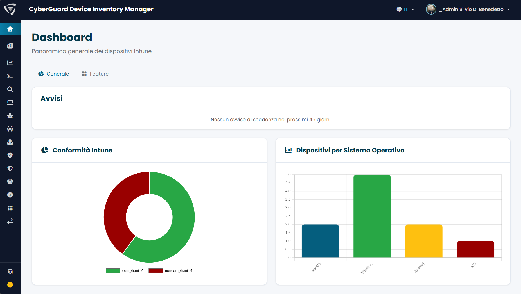Screen dimensions: 521x294
Task: Click the macOS axis label
Action: [316, 267]
